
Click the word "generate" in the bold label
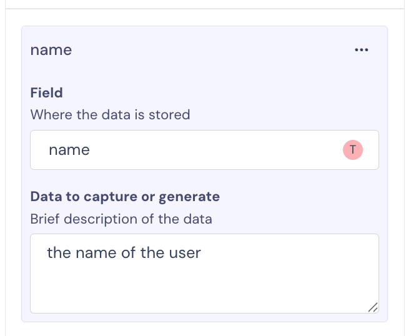point(189,197)
